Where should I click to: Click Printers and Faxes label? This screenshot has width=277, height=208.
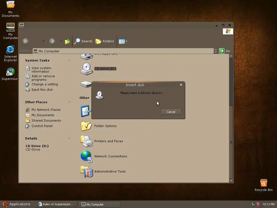[x=109, y=141]
